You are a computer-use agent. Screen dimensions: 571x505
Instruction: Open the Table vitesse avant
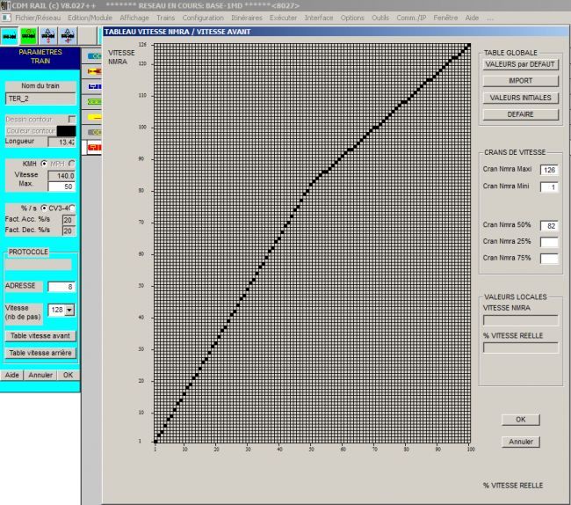[x=40, y=336]
